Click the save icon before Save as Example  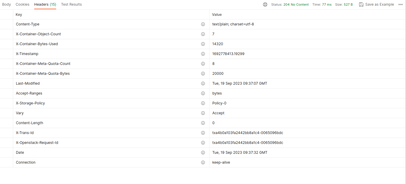click(361, 4)
